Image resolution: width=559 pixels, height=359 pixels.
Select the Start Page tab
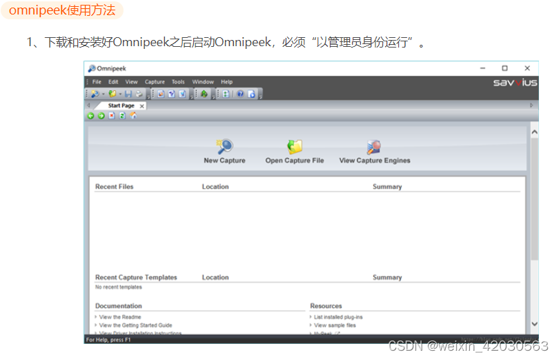pyautogui.click(x=121, y=105)
